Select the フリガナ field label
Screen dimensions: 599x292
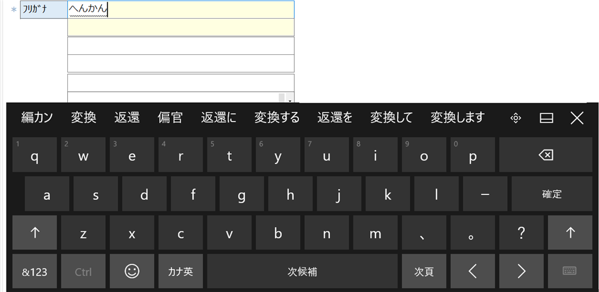(x=44, y=9)
